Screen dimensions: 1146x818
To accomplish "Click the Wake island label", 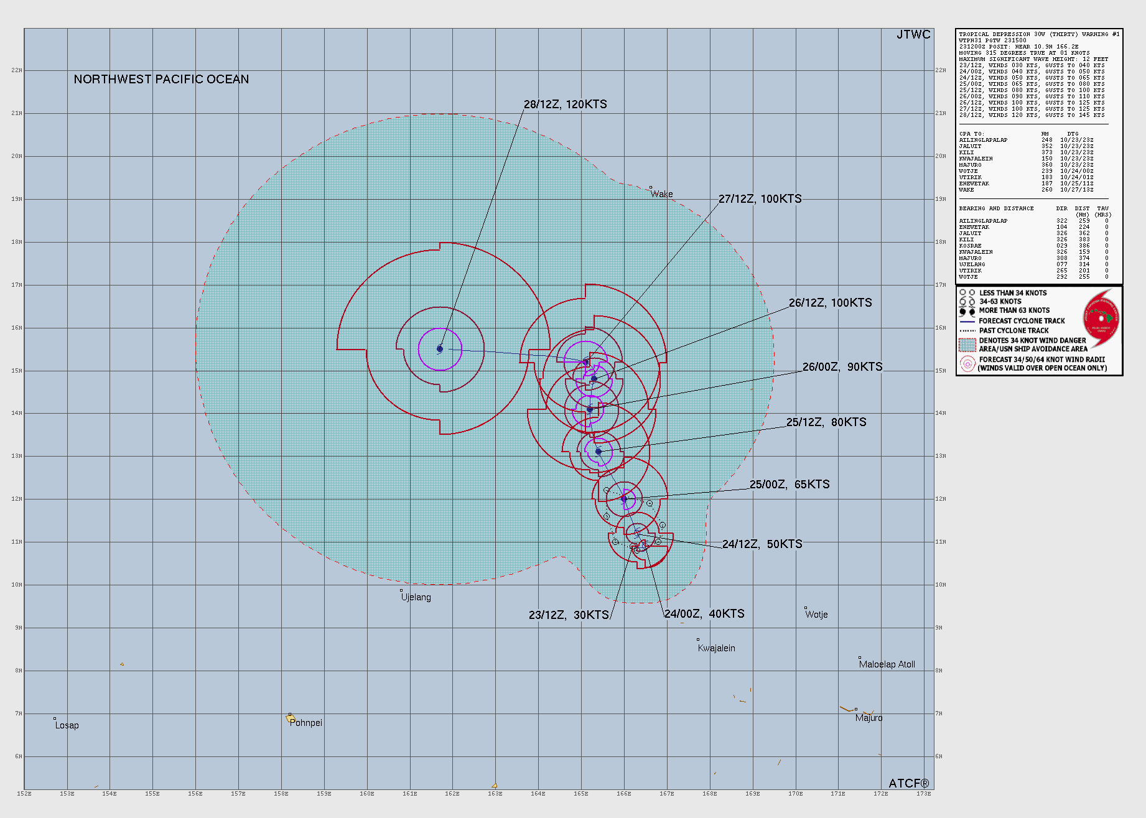I will click(x=661, y=194).
